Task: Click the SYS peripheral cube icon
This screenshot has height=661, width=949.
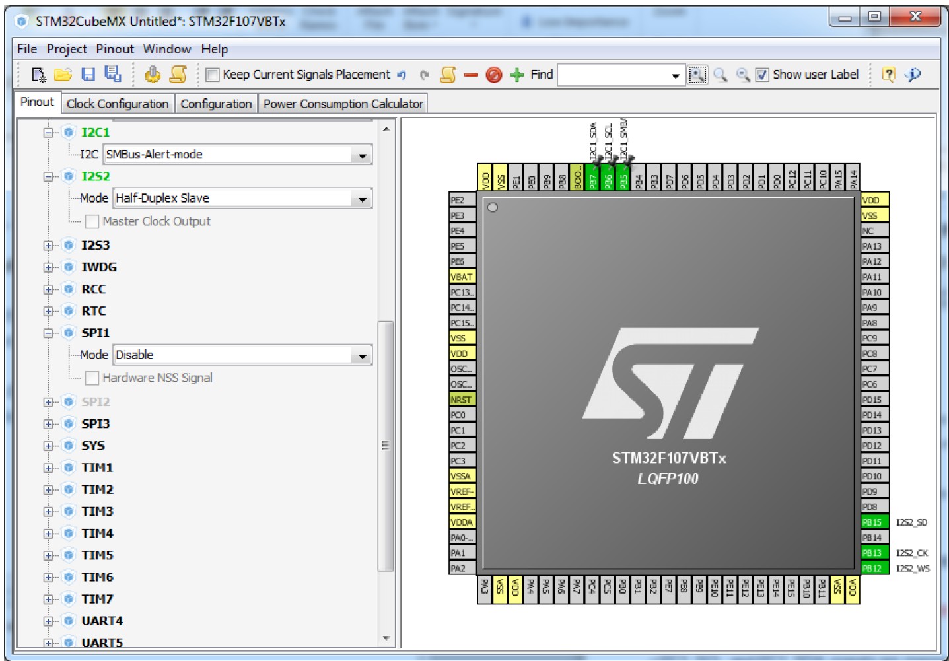Action: click(69, 445)
